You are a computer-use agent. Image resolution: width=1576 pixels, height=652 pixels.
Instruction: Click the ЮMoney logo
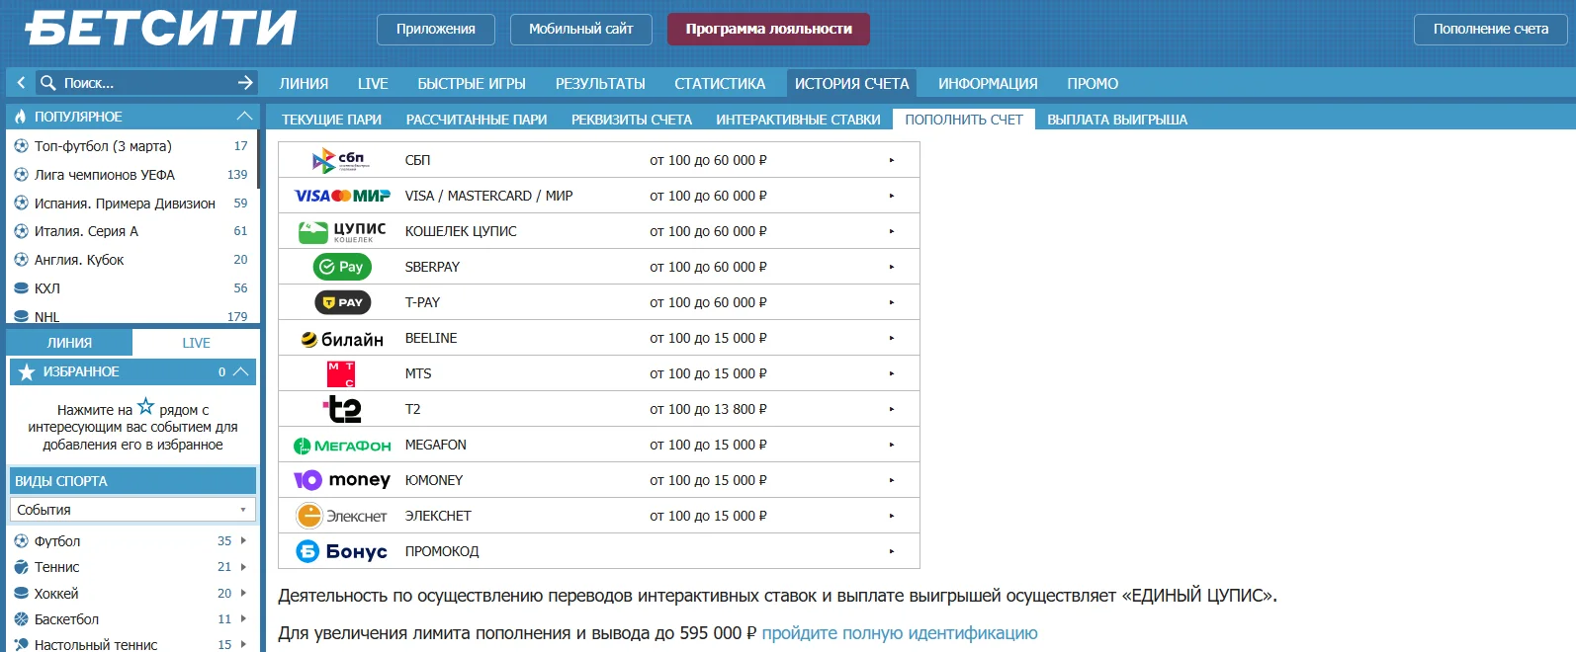coord(342,480)
